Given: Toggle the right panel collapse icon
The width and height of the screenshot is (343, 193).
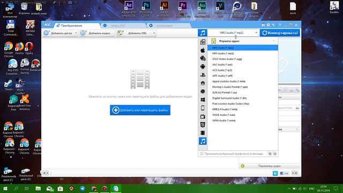Looking at the screenshot, I should tap(295, 173).
